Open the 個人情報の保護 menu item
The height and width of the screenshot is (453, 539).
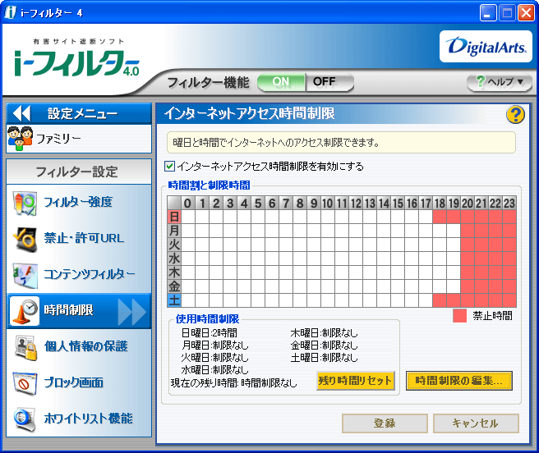[x=79, y=347]
